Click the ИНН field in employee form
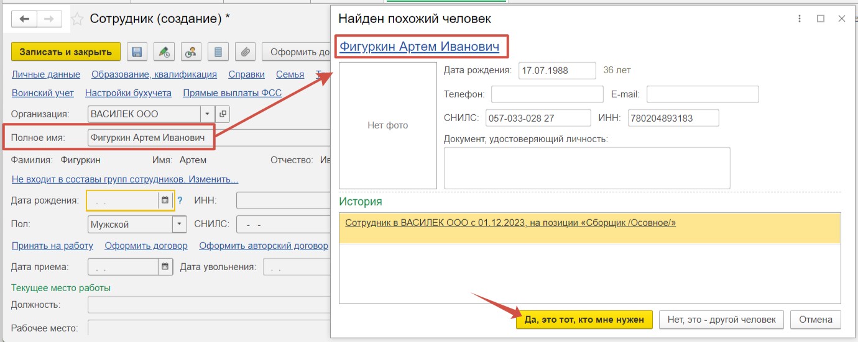The height and width of the screenshot is (342, 858). click(284, 200)
